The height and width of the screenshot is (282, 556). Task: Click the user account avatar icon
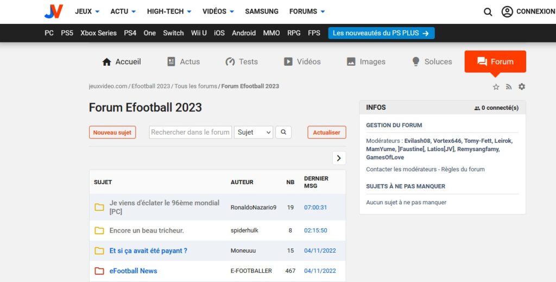[x=507, y=11]
